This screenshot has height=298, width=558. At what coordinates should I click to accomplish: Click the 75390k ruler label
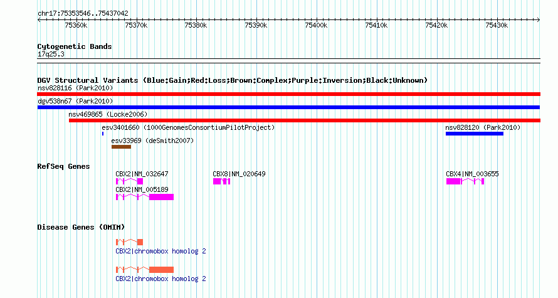coord(256,26)
